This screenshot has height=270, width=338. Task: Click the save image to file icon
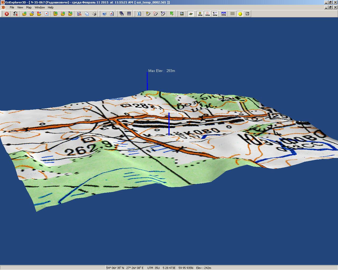pyautogui.click(x=182, y=14)
